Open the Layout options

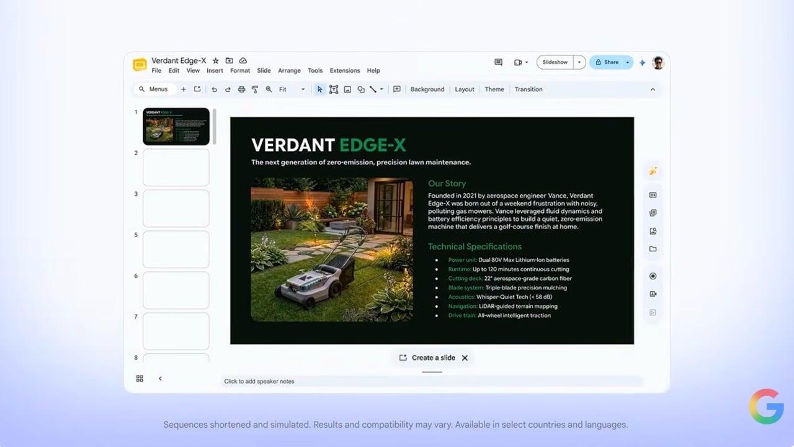(x=465, y=89)
